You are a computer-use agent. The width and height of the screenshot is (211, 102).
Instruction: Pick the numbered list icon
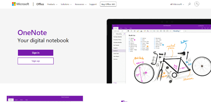[157, 31]
